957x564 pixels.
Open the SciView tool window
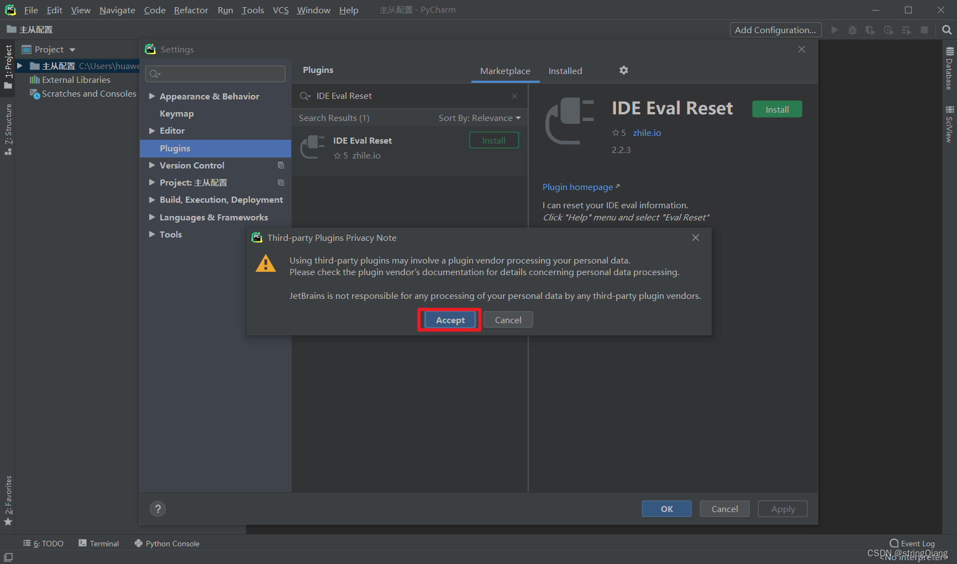(949, 124)
